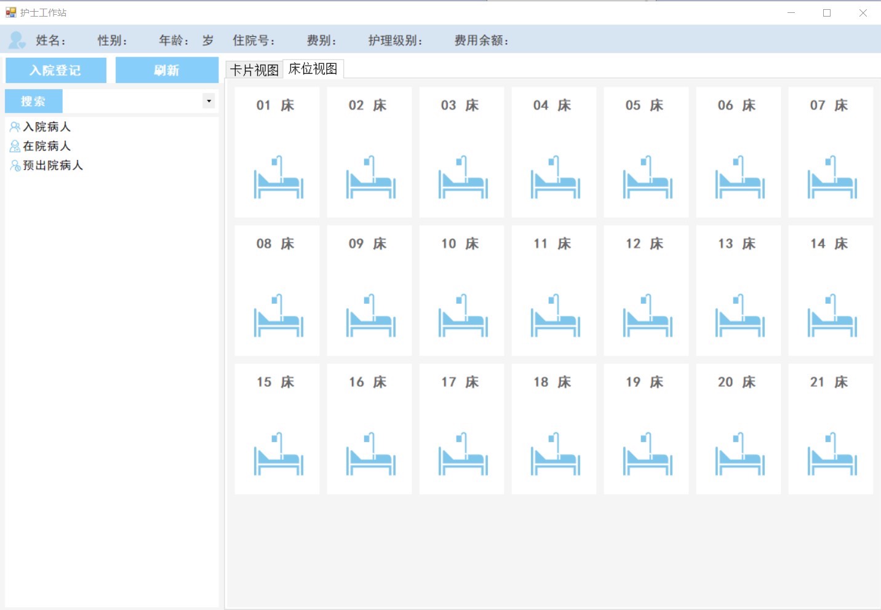Click inside the search input field

(132, 101)
